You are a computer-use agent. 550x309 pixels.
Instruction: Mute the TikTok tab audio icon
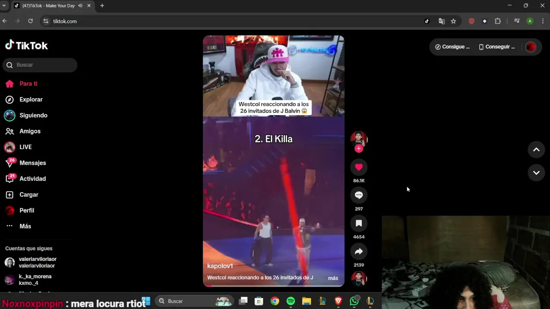[x=80, y=6]
